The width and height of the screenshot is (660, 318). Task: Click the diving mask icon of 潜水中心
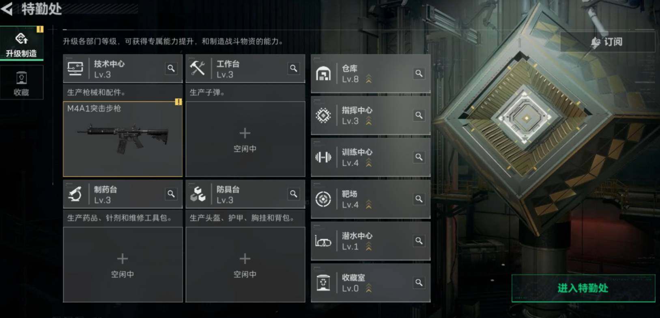323,242
